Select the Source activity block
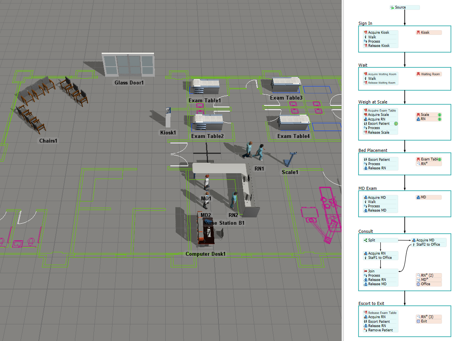This screenshot has width=454, height=341. [405, 7]
